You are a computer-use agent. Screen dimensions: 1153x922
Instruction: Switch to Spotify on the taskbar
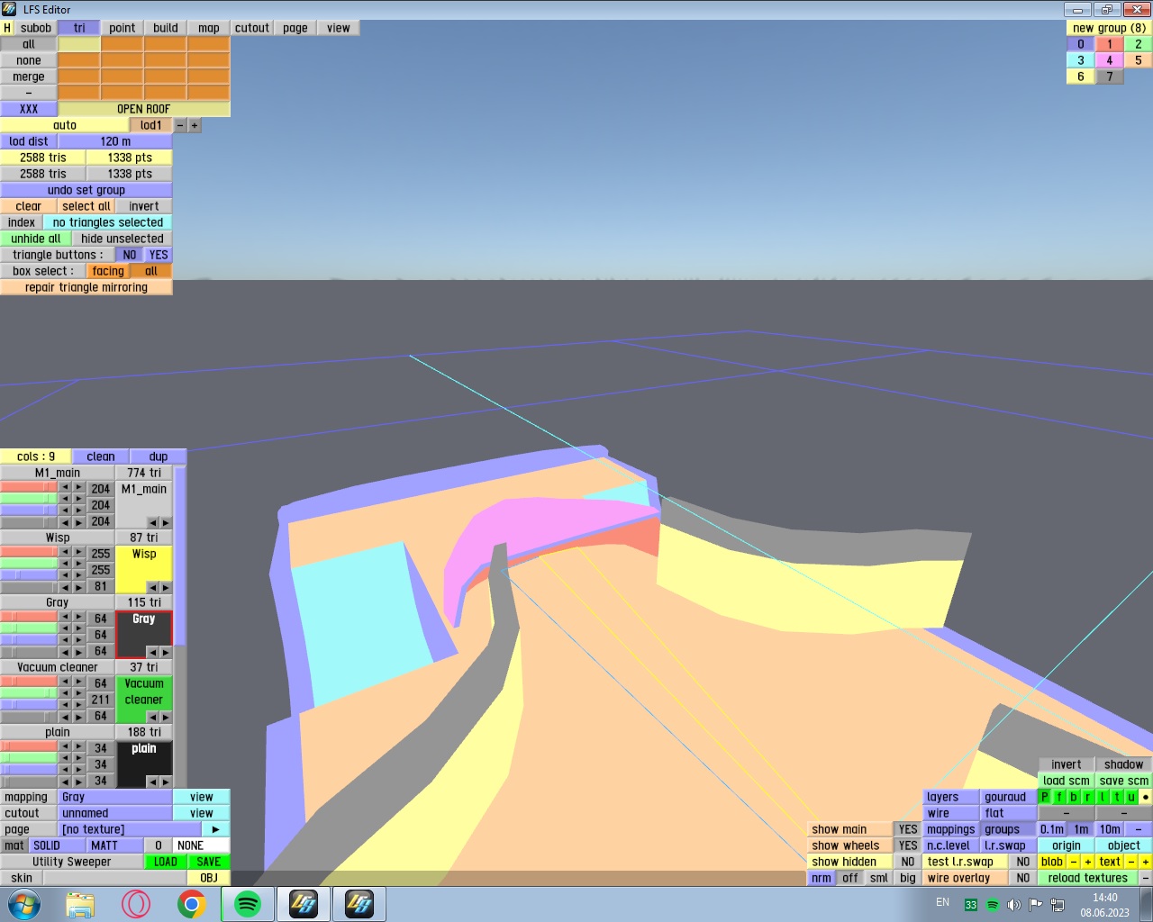248,904
